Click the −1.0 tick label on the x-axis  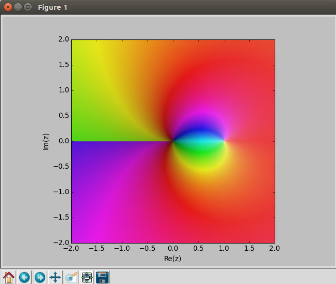121,249
